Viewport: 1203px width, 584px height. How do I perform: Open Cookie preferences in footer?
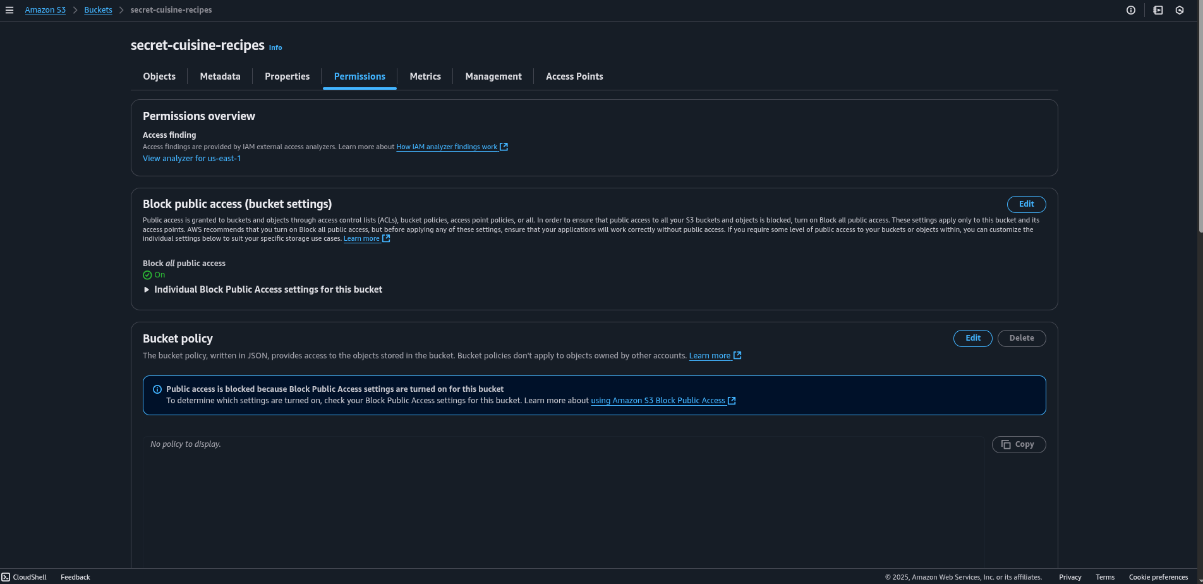[1158, 577]
